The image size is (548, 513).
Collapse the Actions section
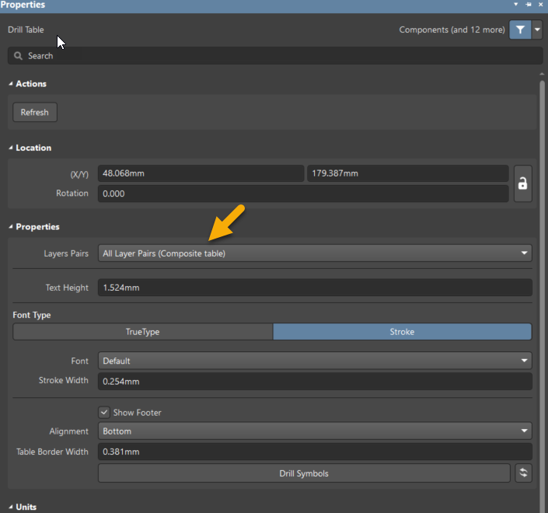coord(11,83)
